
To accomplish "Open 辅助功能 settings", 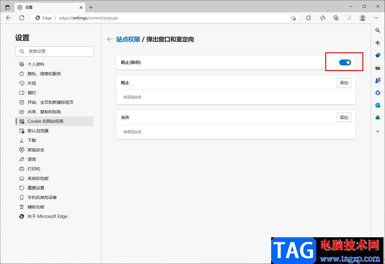I will coord(54,207).
